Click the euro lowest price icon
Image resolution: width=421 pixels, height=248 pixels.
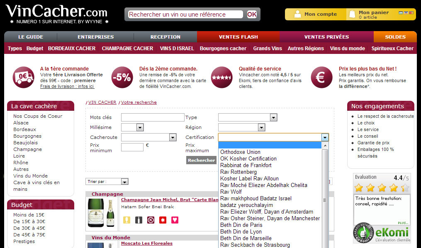(x=321, y=77)
